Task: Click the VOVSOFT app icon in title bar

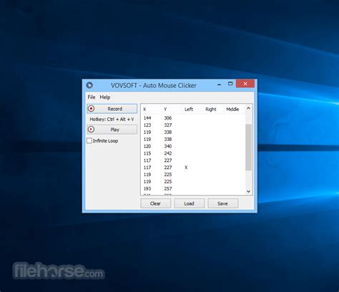Action: 89,85
